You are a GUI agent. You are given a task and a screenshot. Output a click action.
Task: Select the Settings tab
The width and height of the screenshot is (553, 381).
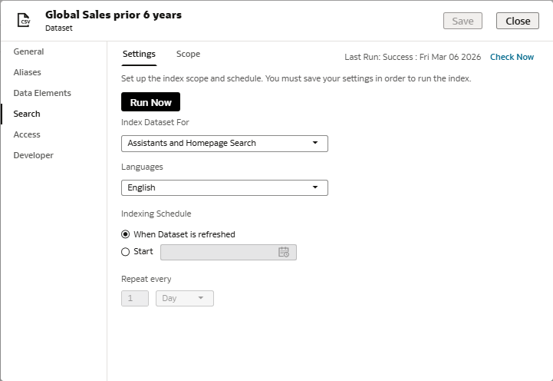[x=139, y=54]
